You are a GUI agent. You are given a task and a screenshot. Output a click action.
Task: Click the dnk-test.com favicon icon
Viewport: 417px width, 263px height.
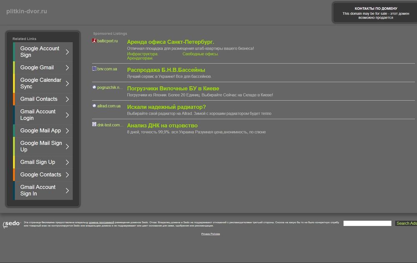pos(94,124)
